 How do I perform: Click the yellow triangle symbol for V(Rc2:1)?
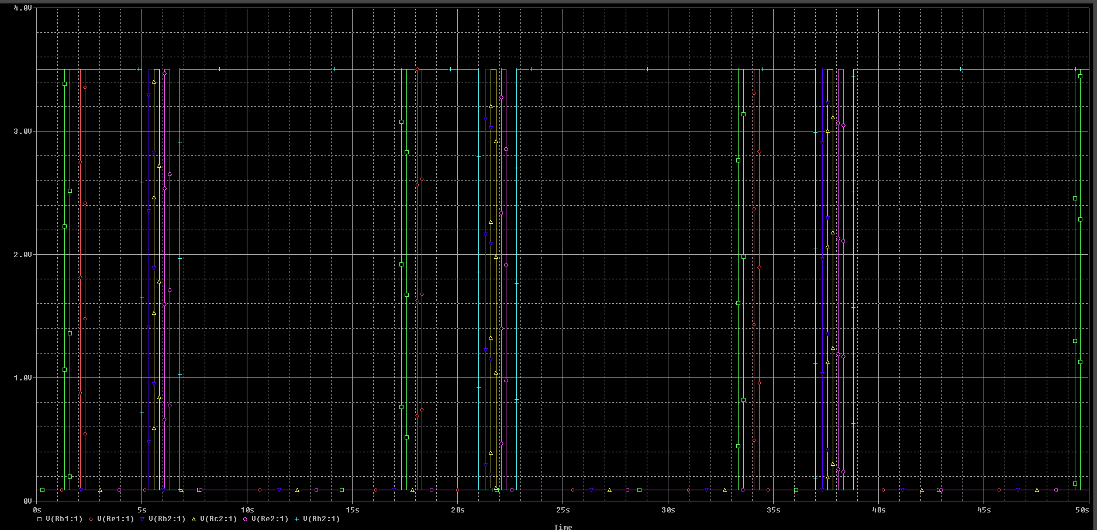point(194,519)
